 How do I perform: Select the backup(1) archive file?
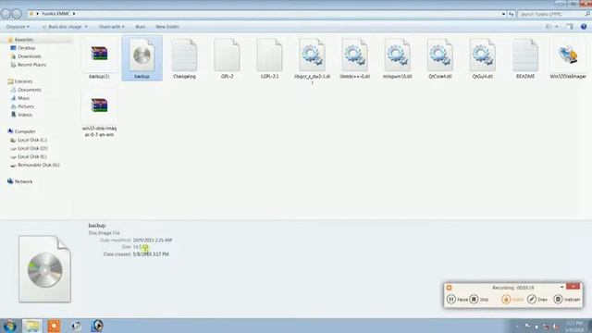click(x=99, y=58)
